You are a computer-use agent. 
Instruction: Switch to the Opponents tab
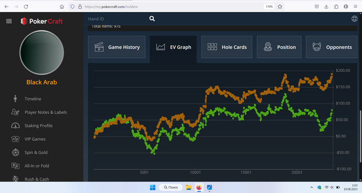pyautogui.click(x=331, y=47)
